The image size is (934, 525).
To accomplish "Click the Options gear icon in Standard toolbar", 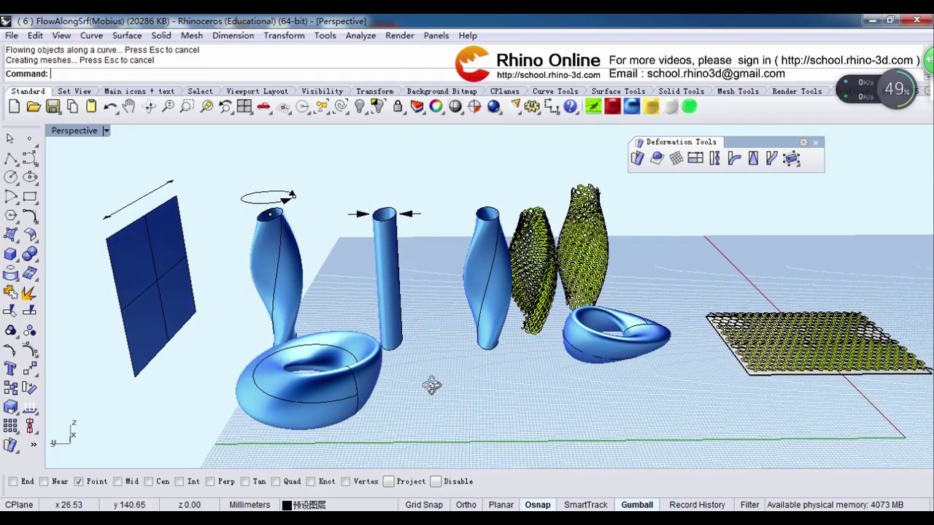I will coord(532,107).
